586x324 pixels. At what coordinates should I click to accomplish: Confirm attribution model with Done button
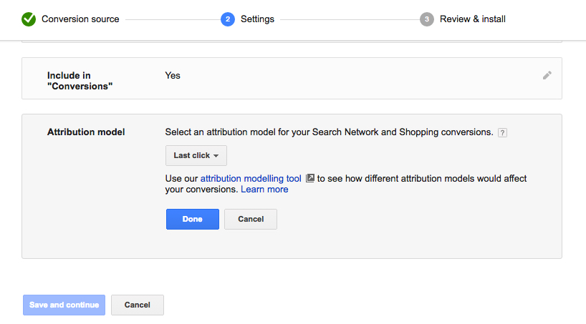click(193, 219)
